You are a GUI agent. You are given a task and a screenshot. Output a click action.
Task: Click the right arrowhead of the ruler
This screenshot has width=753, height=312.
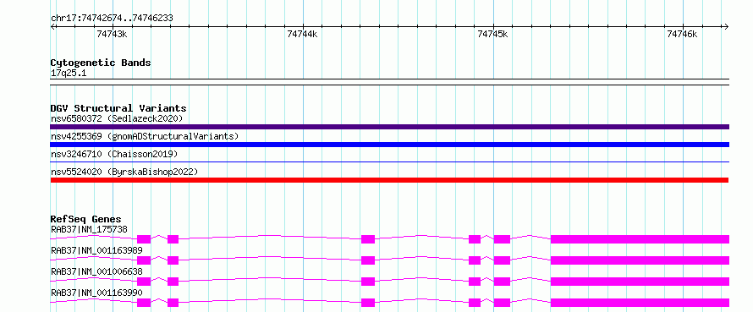(727, 26)
